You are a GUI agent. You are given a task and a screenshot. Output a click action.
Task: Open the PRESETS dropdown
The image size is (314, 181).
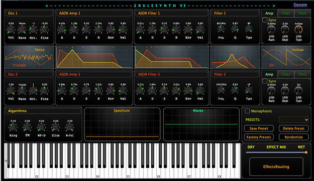[293, 119]
